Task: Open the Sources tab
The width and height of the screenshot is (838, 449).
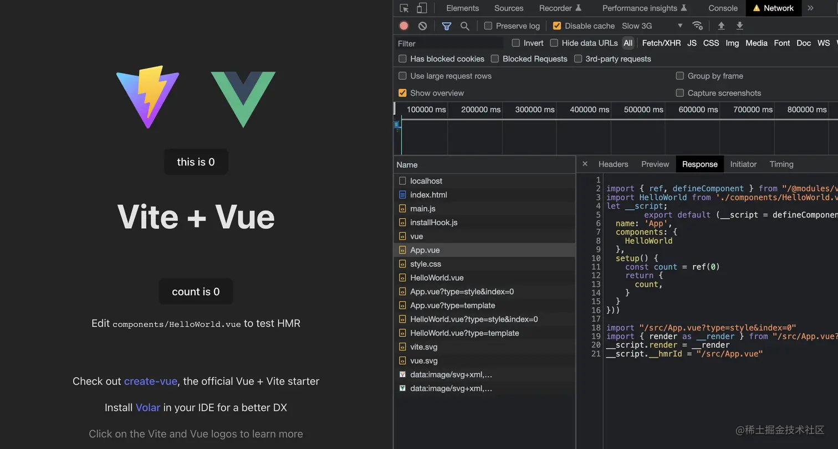Action: 509,8
